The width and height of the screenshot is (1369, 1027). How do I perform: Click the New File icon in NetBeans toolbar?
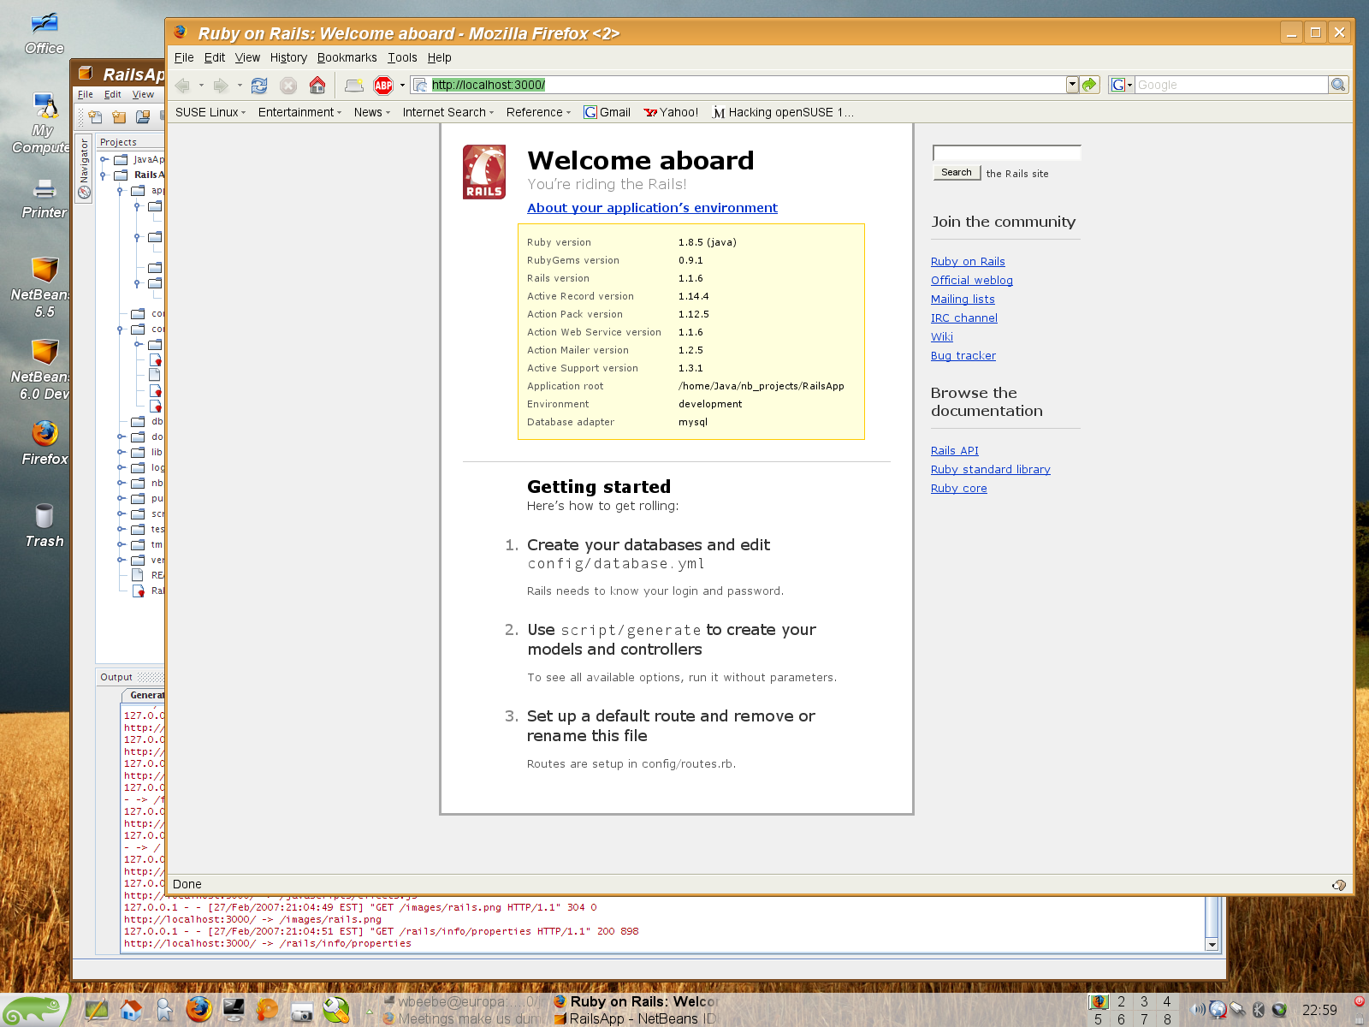pos(95,116)
